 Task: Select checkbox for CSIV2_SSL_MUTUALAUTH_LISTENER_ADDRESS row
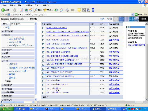coord(43,32)
